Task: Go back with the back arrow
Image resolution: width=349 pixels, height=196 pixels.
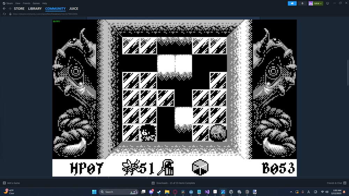Action: (4, 8)
